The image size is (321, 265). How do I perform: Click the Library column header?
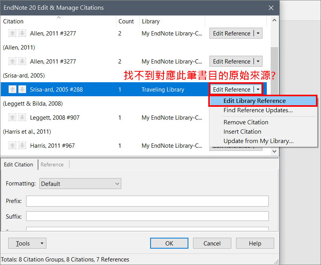[x=172, y=21]
